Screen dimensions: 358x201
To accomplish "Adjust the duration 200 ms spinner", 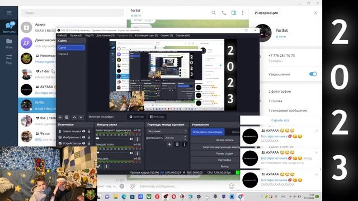I will pyautogui.click(x=176, y=138).
